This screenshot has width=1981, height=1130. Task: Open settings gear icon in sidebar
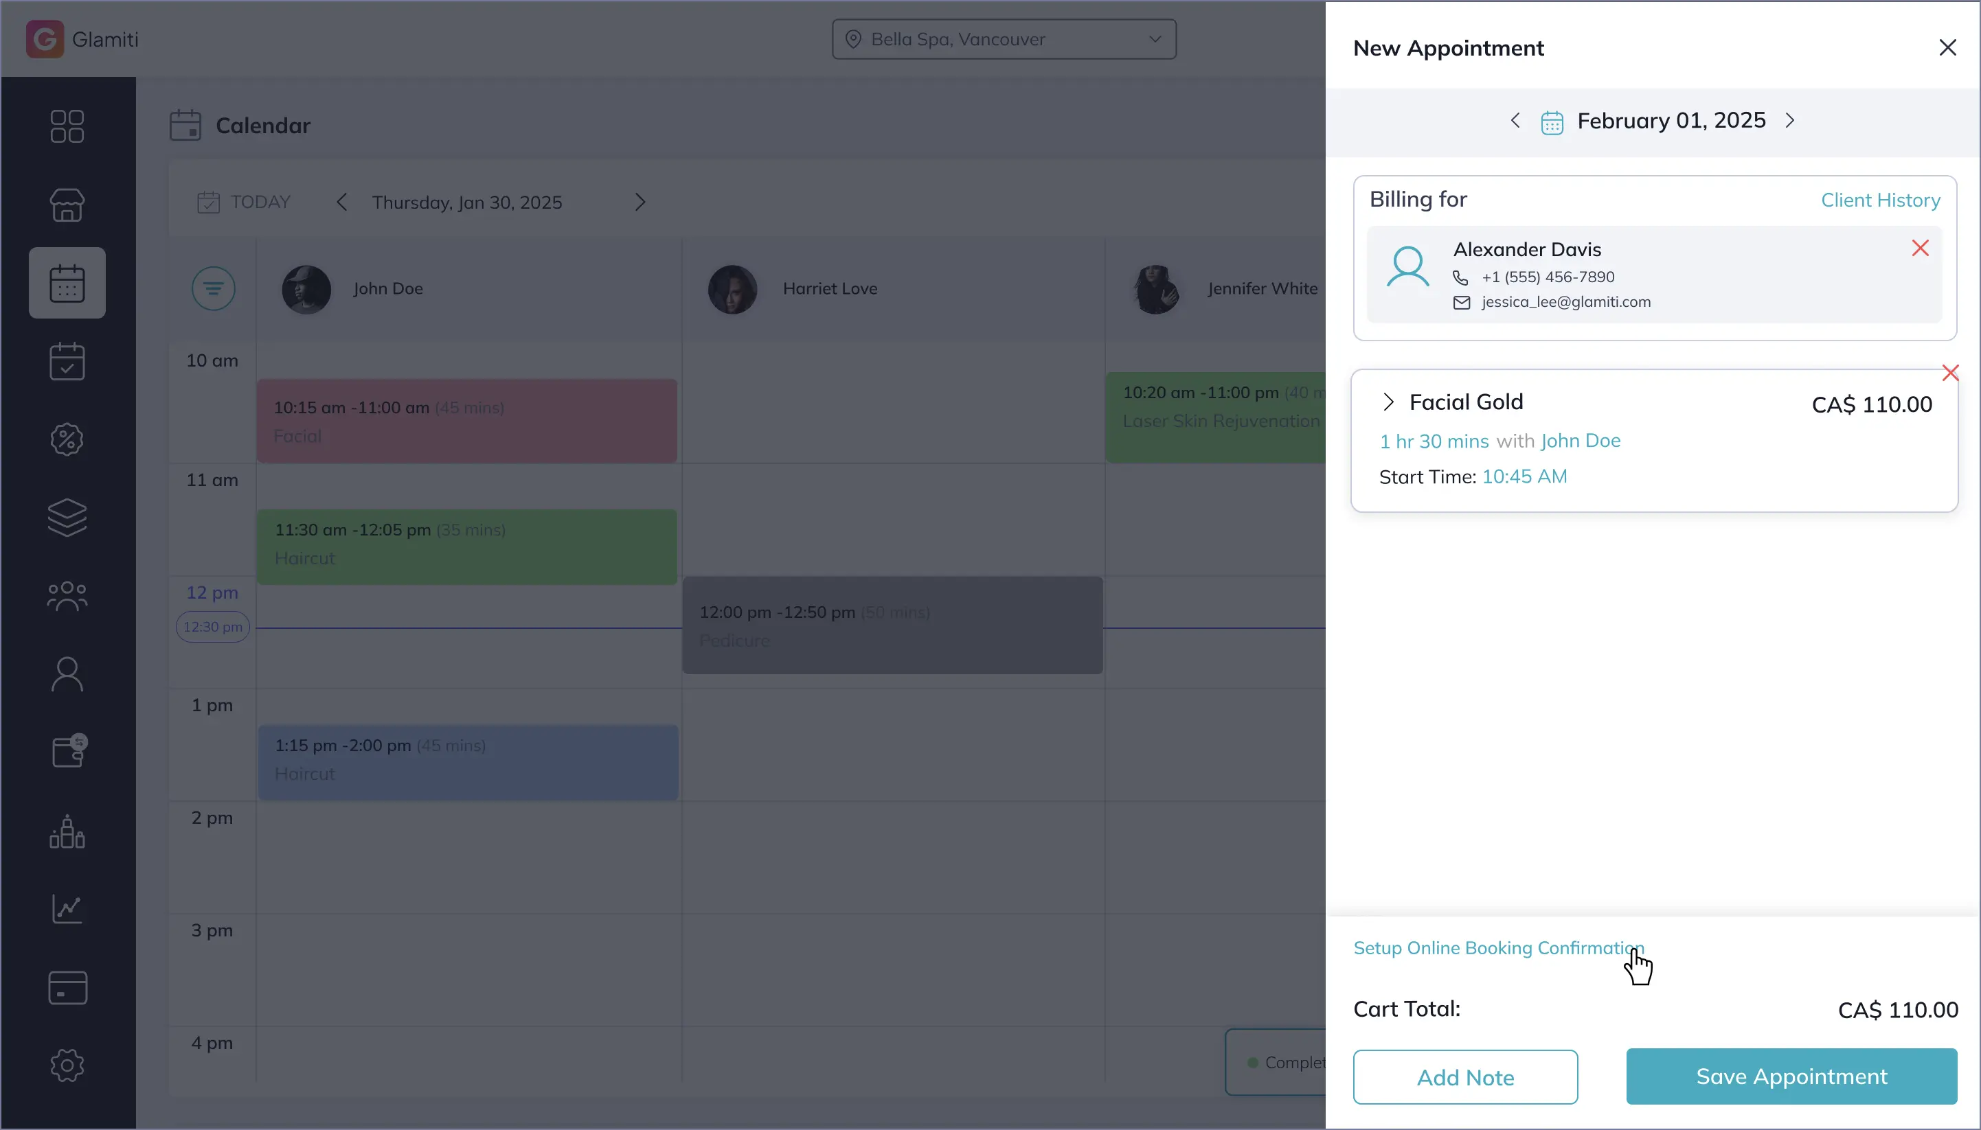[67, 1065]
